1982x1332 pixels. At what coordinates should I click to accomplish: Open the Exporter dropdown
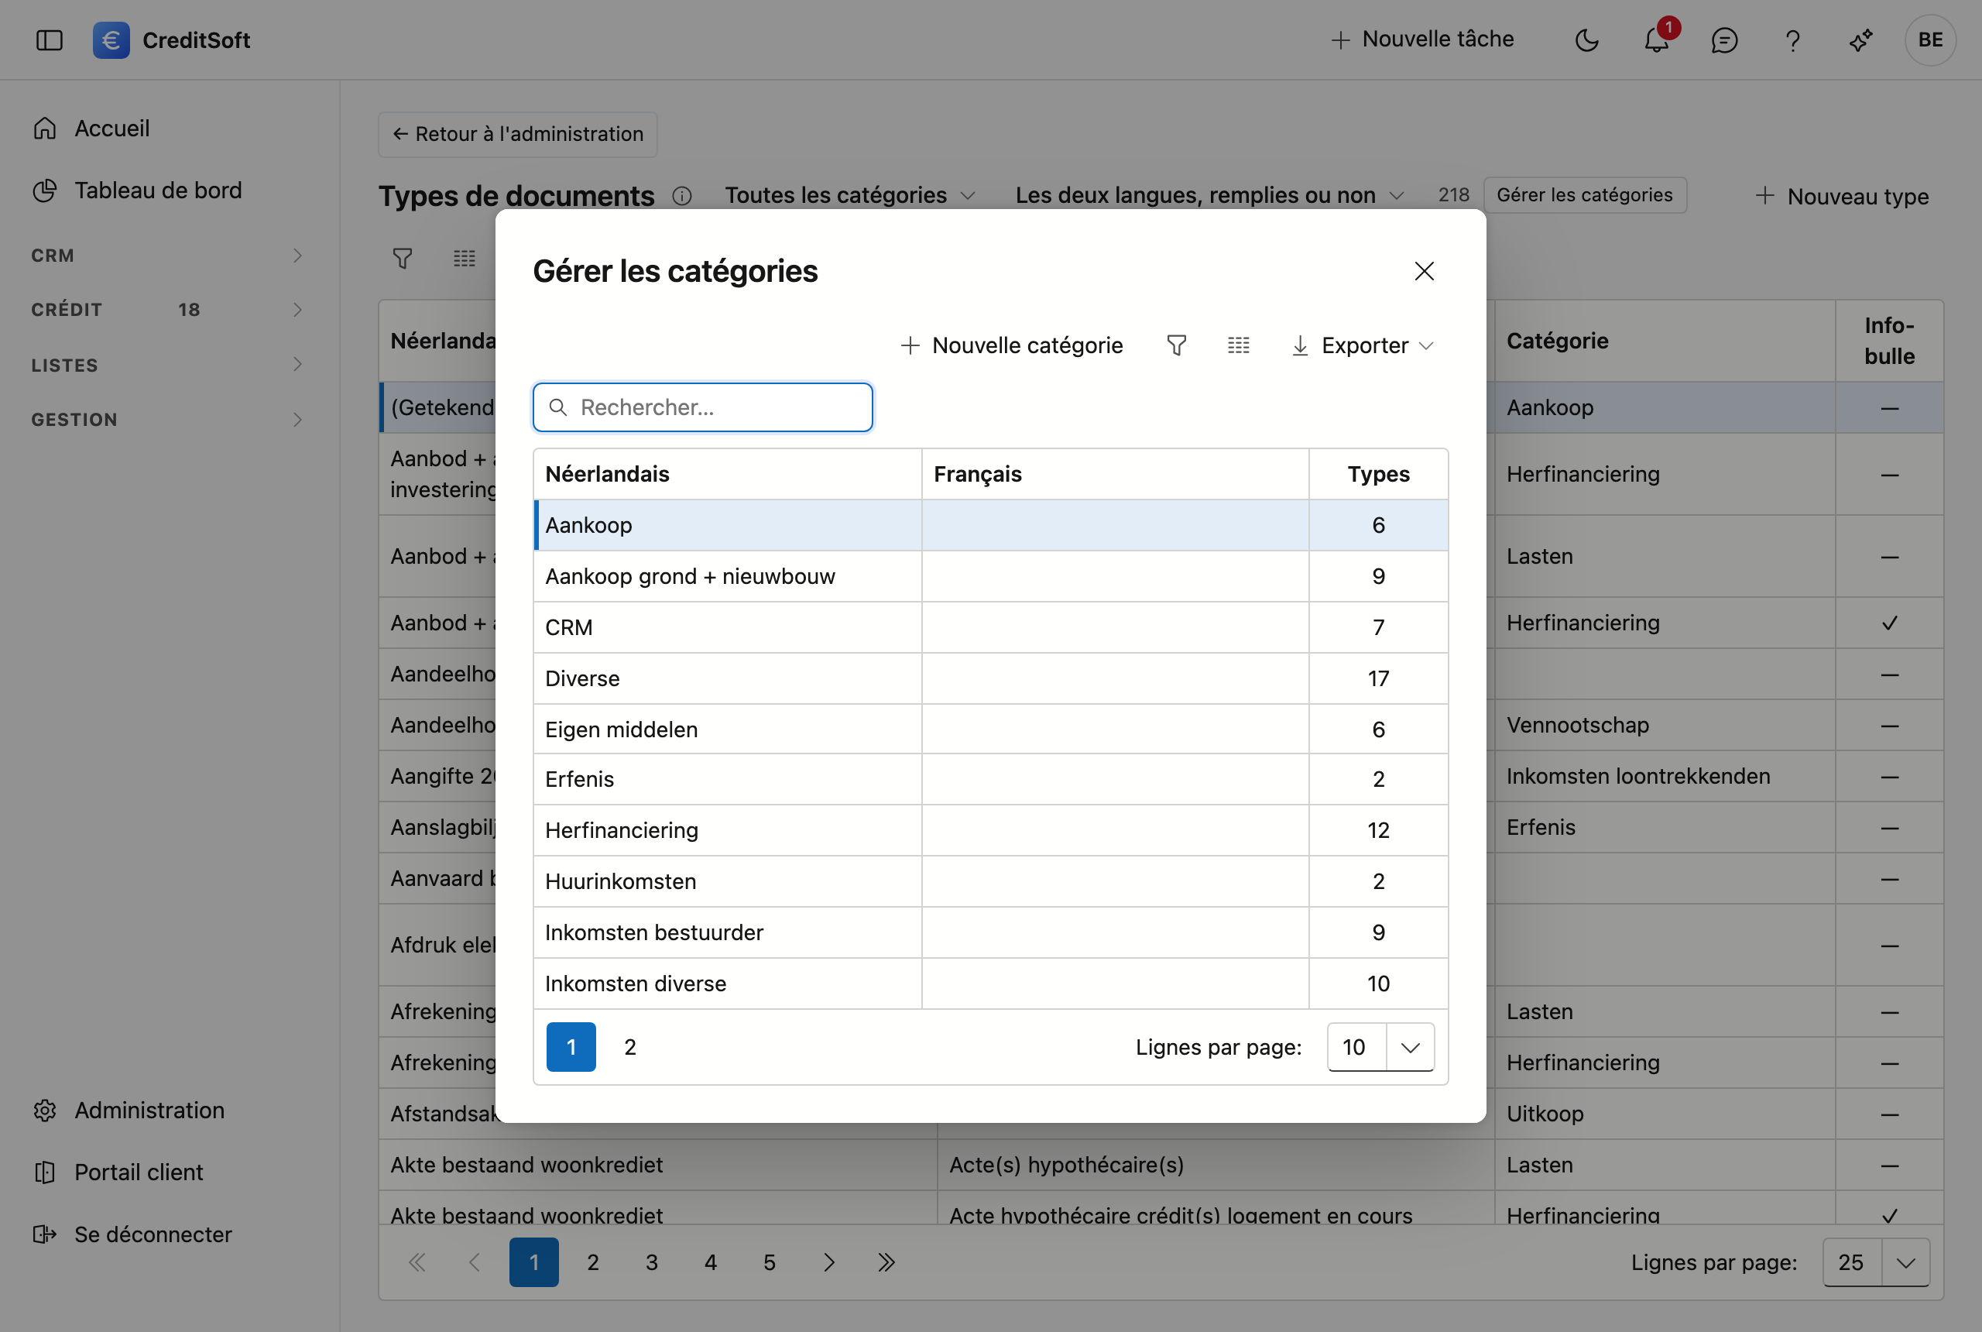tap(1362, 345)
